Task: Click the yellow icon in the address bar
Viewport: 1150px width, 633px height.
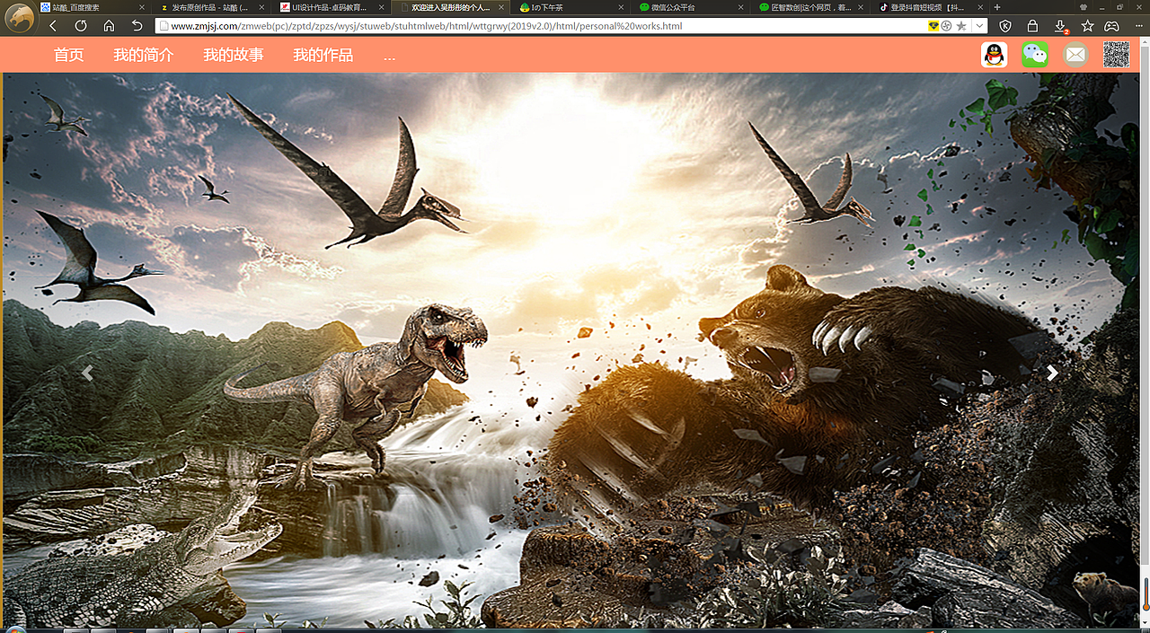Action: 933,26
